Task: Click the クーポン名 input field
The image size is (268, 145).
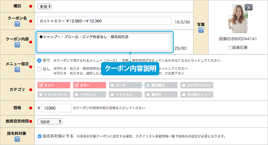Action: [x=104, y=21]
